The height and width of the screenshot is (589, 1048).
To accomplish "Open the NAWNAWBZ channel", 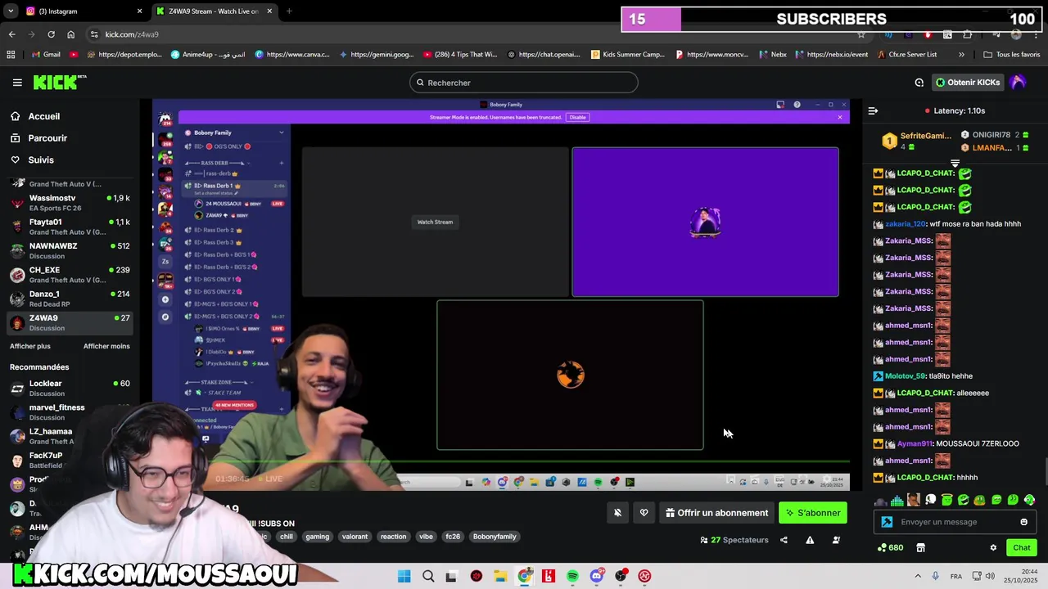I will (70, 250).
